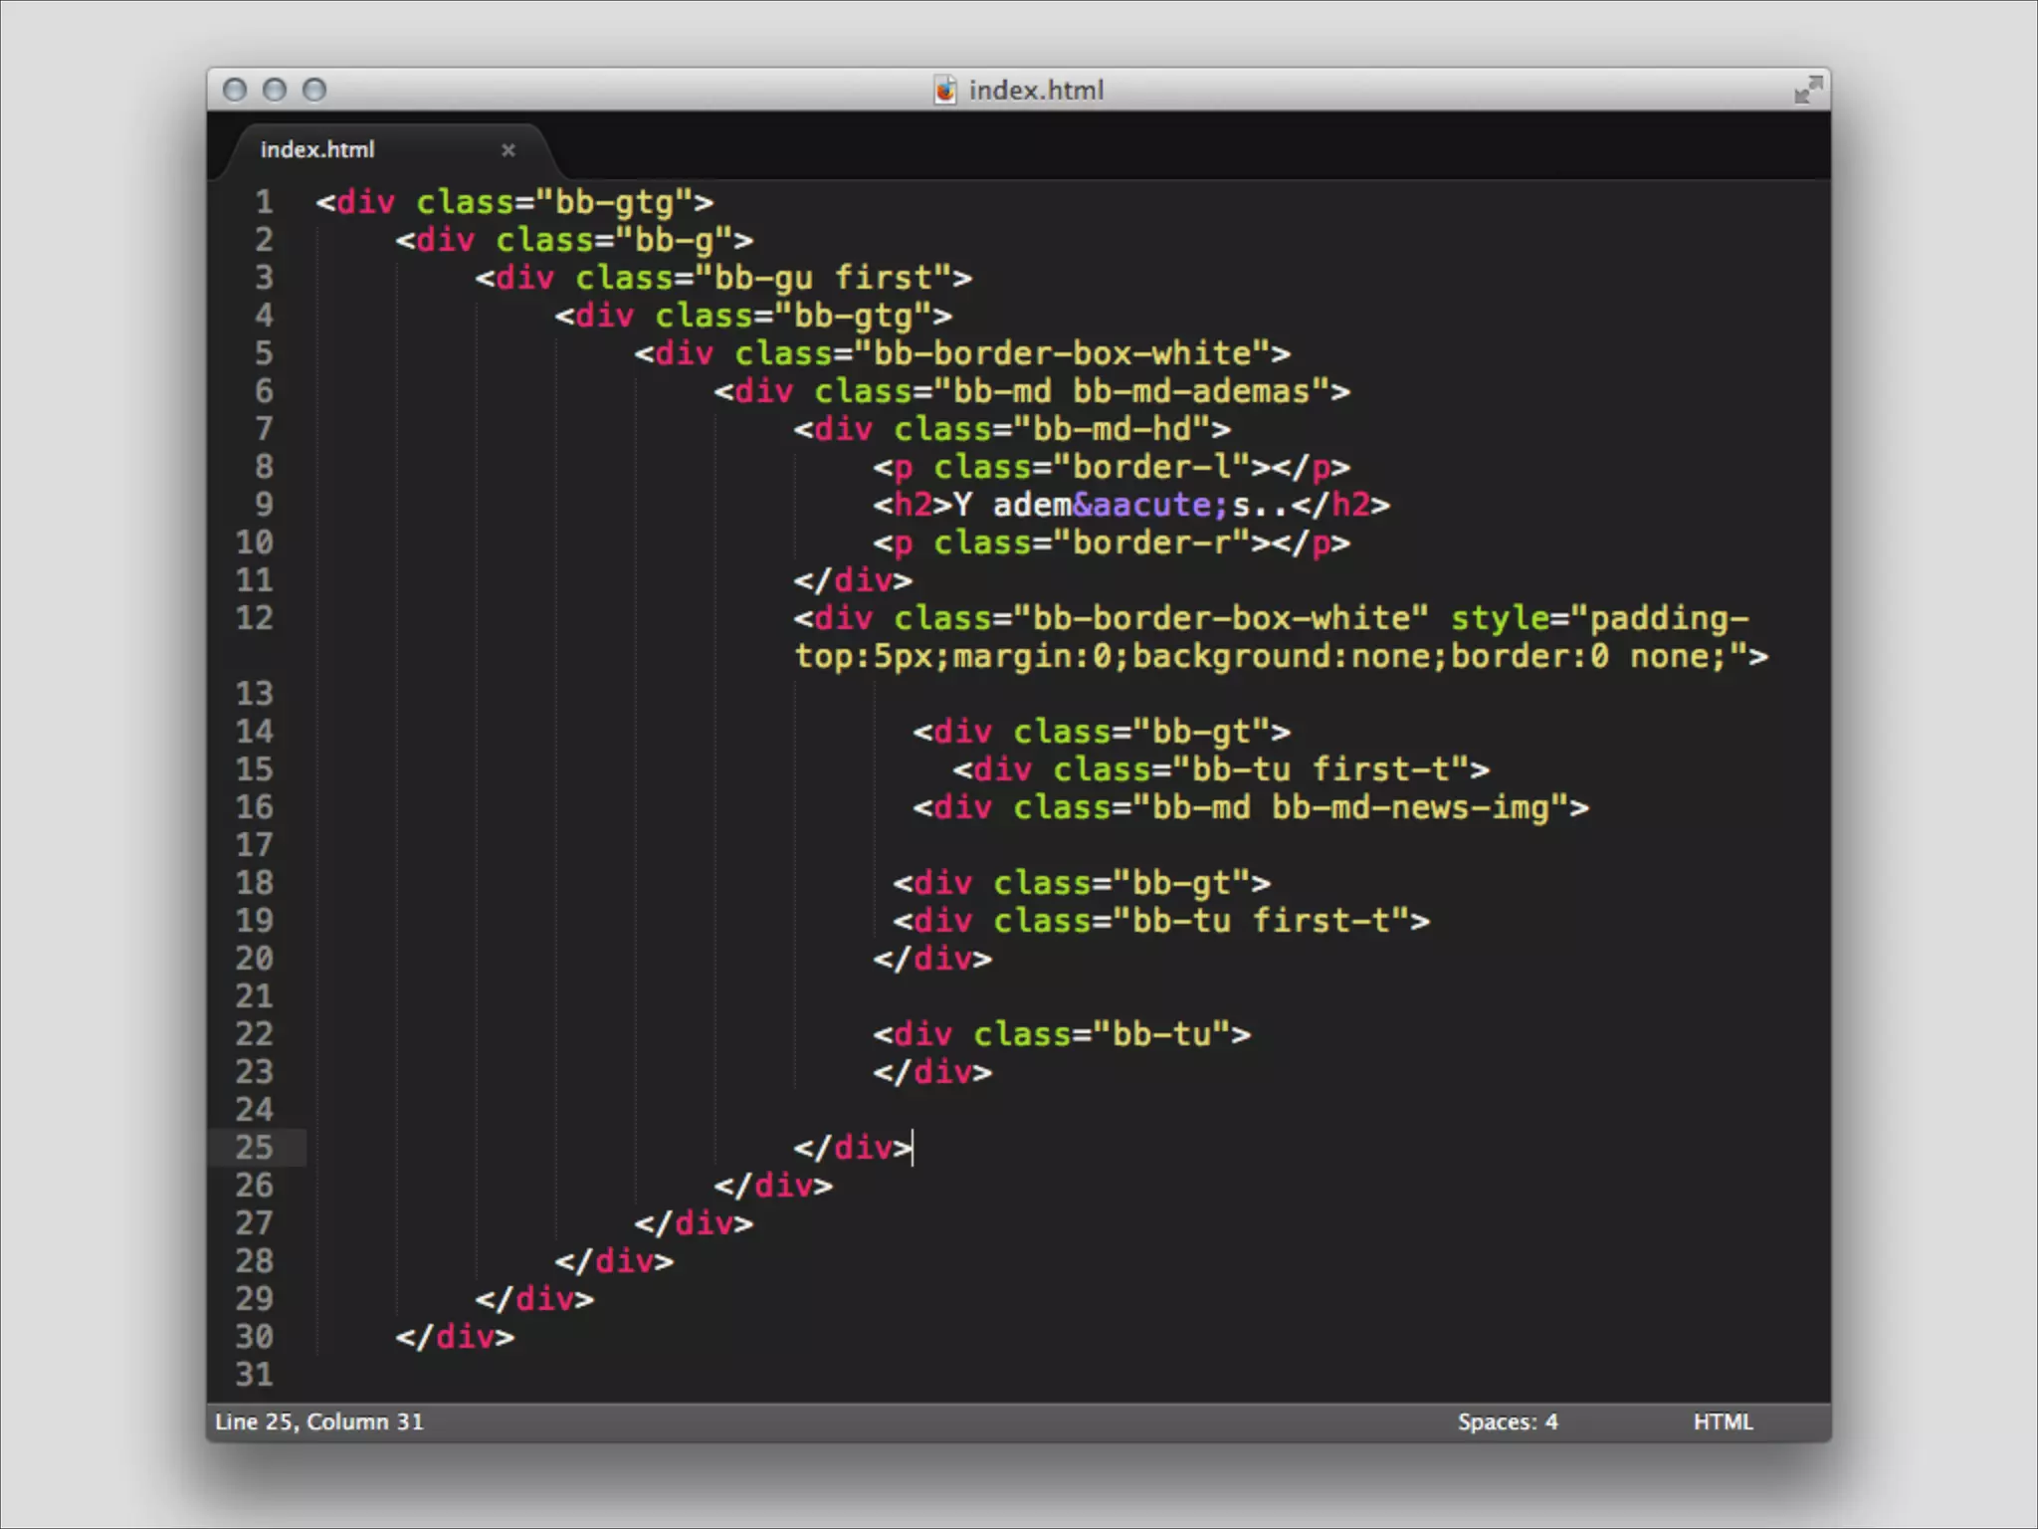
Task: Close the index.html tab
Action: point(509,150)
